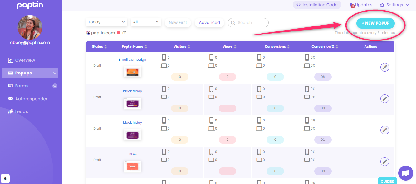Click the user profile photo
Viewport: 416px width, 184px height.
tap(30, 27)
